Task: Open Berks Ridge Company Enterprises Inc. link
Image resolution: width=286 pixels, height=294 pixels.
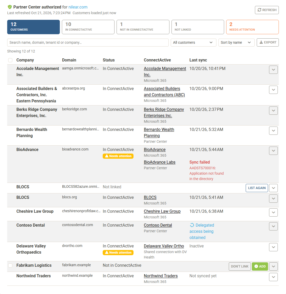Action: click(x=164, y=112)
